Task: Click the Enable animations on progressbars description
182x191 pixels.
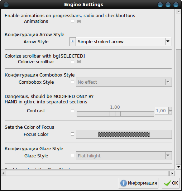Action: pyautogui.click(x=70, y=16)
